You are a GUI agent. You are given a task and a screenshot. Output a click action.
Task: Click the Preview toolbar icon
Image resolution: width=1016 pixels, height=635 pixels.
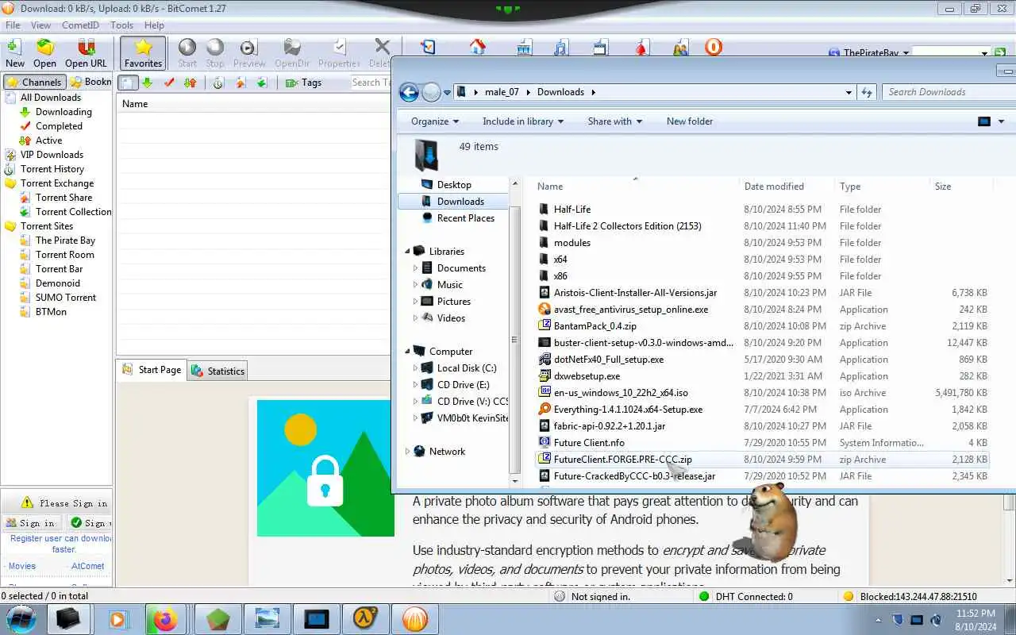pos(249,53)
